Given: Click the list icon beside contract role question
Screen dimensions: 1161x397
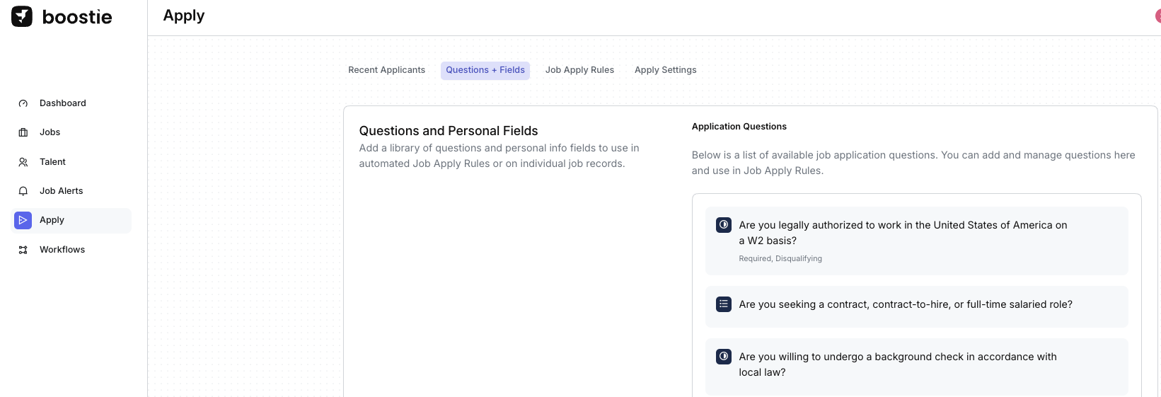Looking at the screenshot, I should (724, 304).
